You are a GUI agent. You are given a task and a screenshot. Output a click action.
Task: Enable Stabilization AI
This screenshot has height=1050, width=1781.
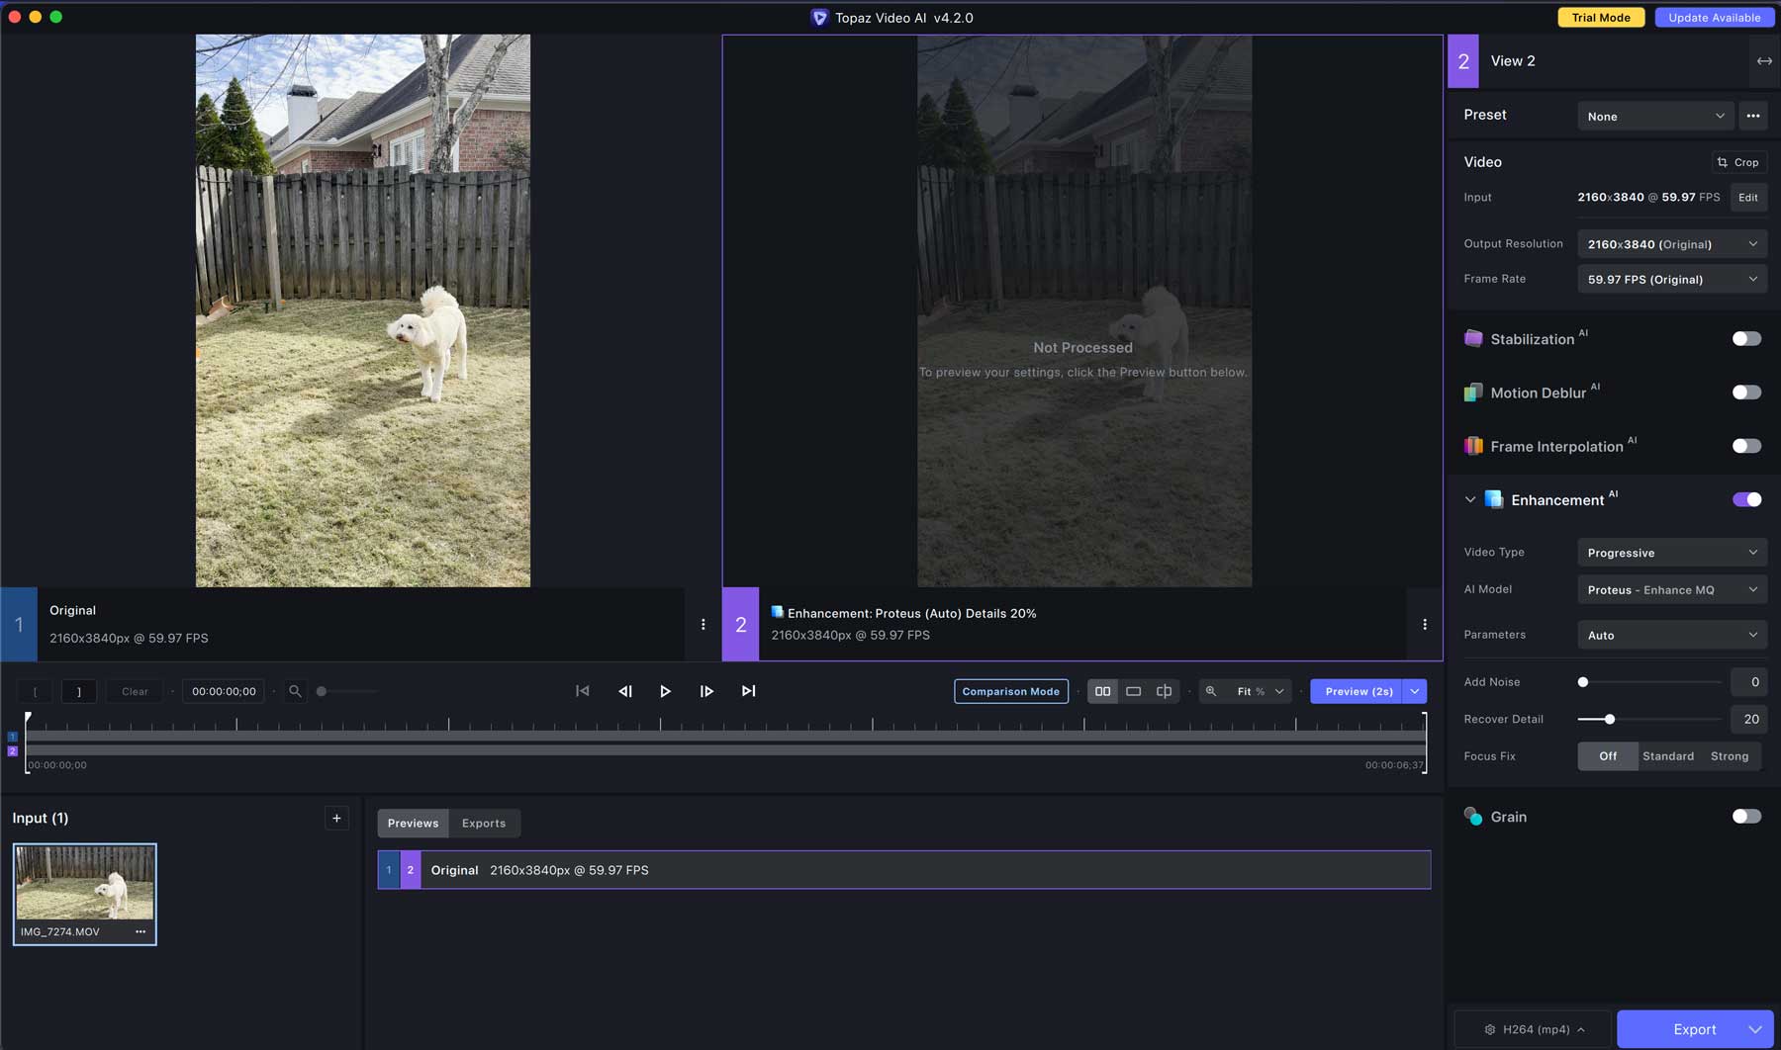click(1746, 338)
